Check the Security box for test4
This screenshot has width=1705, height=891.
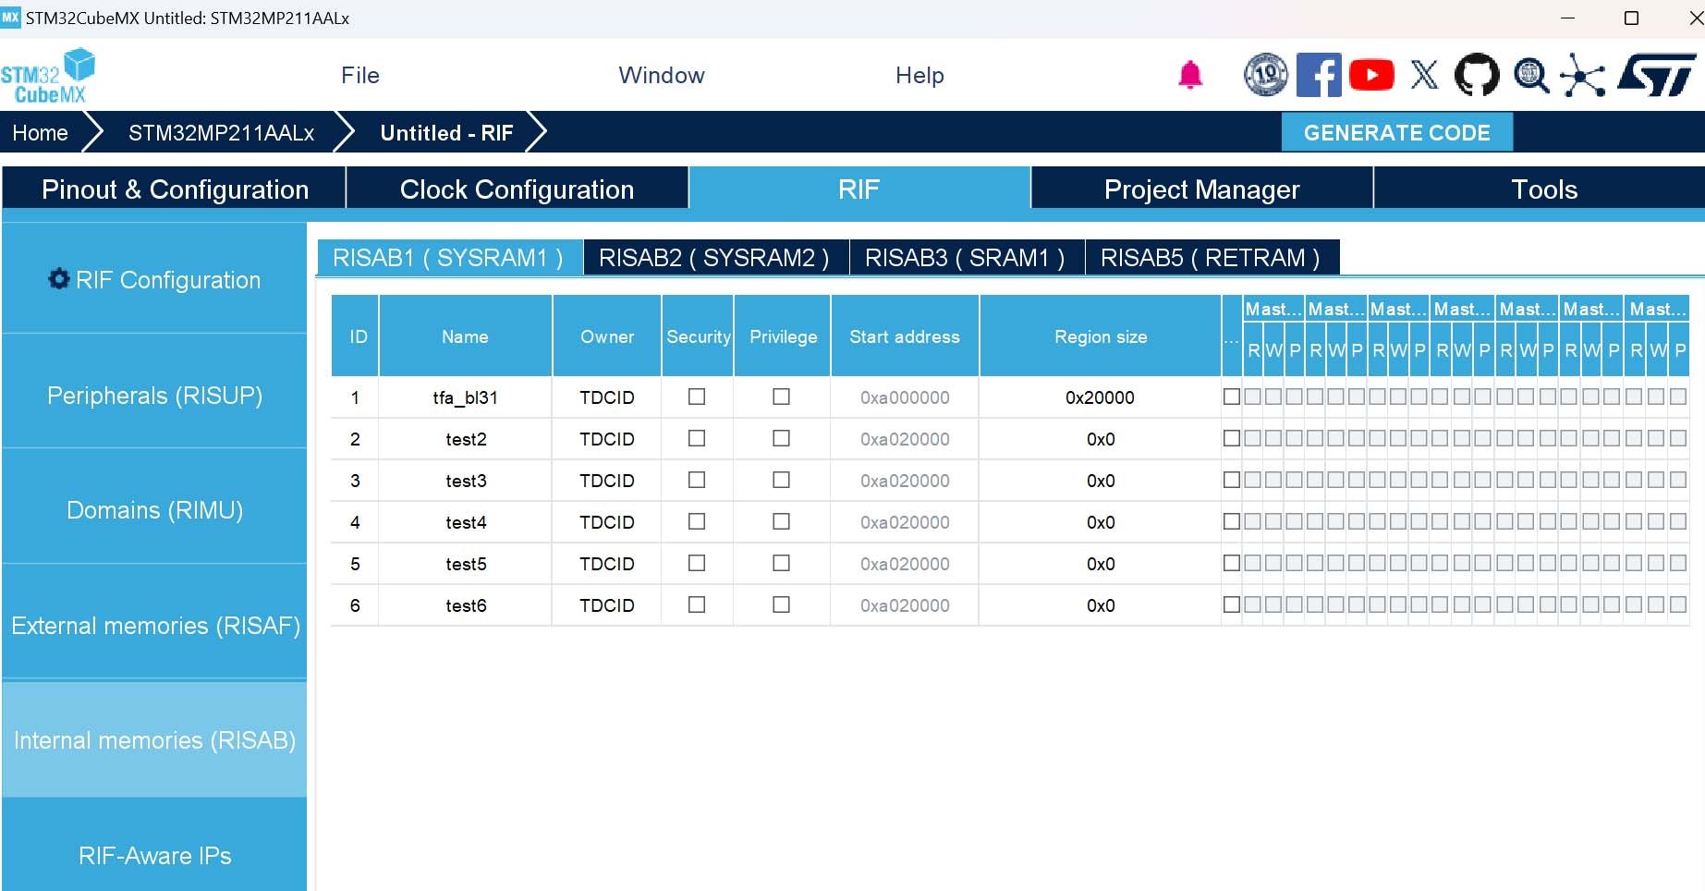pyautogui.click(x=697, y=521)
